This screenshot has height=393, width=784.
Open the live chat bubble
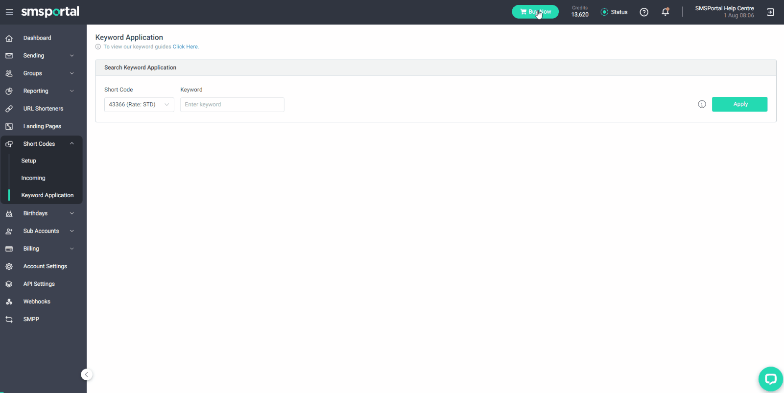tap(770, 379)
